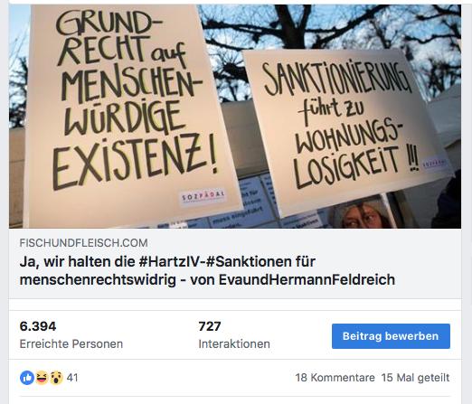Click the SOZPÄDAL sticker on left sign
This screenshot has height=404, width=472.
click(x=203, y=197)
